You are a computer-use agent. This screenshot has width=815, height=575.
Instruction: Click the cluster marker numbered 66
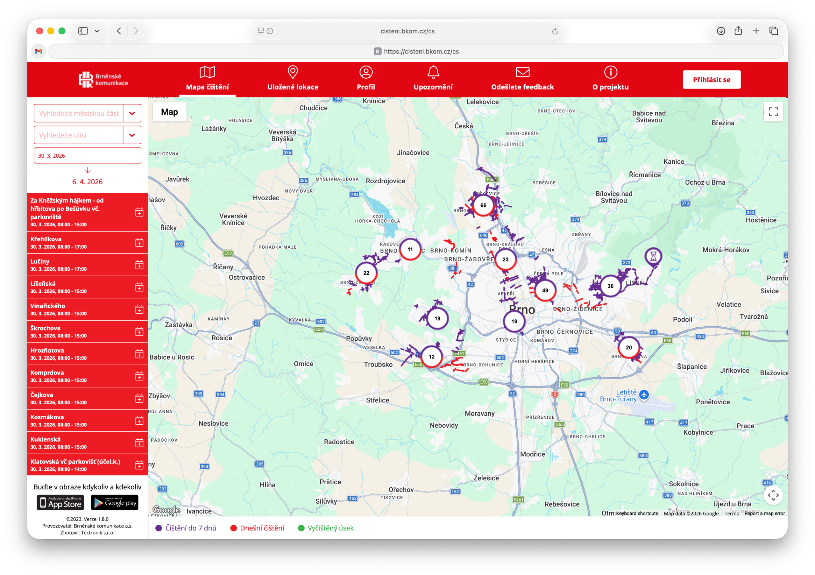pyautogui.click(x=483, y=205)
